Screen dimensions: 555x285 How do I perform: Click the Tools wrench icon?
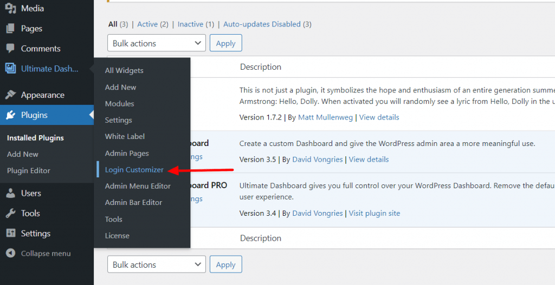pos(11,213)
